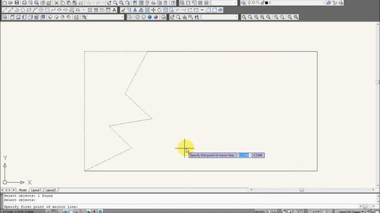Viewport: 380px width, 213px height.
Task: Open the Help question mark icon
Action: [173, 3]
